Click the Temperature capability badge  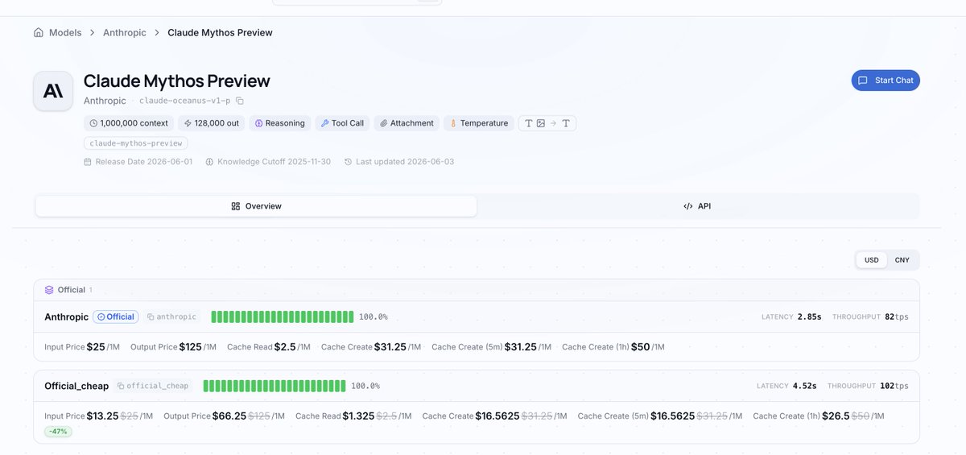click(479, 123)
